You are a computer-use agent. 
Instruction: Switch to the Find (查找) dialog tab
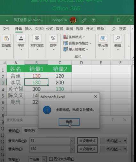14,131
